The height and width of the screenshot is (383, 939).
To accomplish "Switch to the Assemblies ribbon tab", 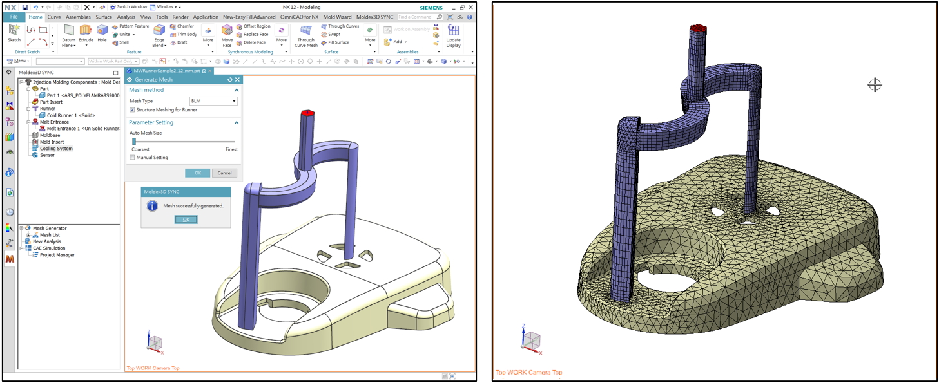I will point(79,17).
